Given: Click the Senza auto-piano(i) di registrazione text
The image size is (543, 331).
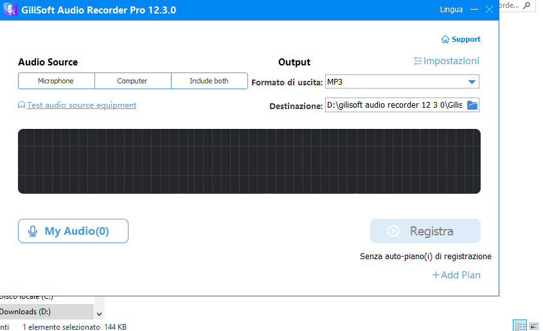Looking at the screenshot, I should (x=425, y=257).
